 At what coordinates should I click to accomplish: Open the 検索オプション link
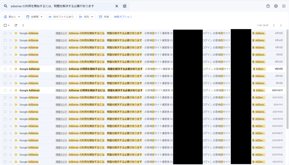click(x=123, y=17)
